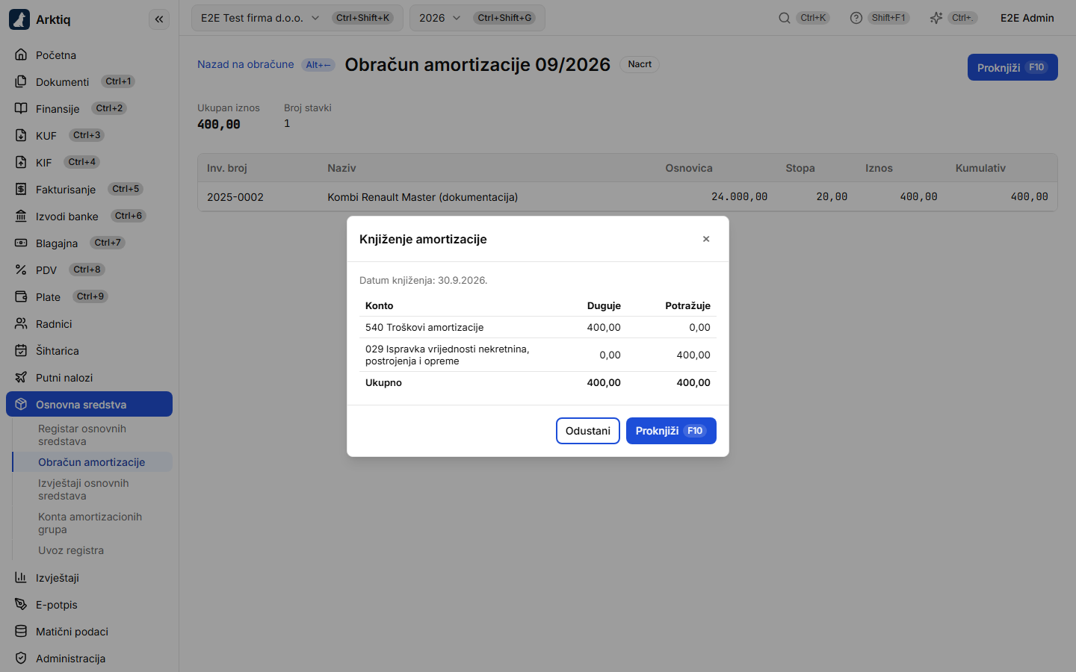
Task: Click the Dokumenti icon in the sidebar
Action: tap(21, 81)
